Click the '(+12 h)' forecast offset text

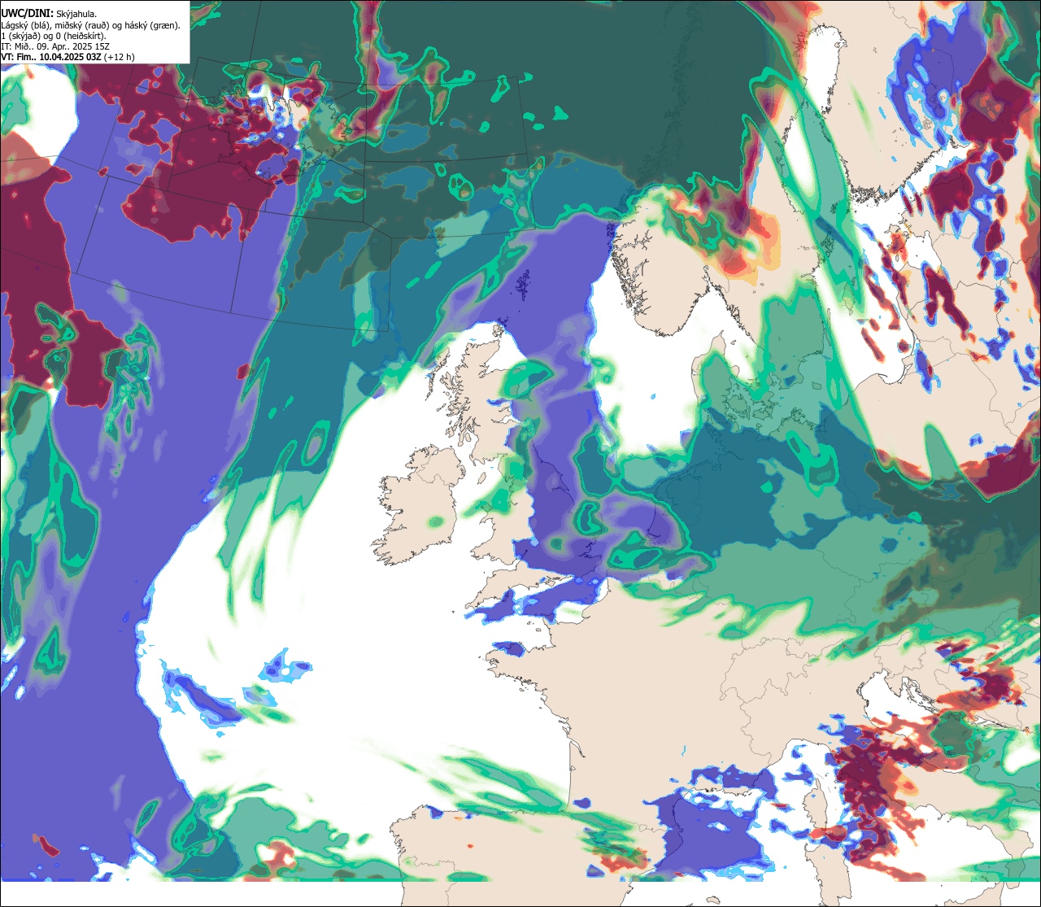pos(120,57)
